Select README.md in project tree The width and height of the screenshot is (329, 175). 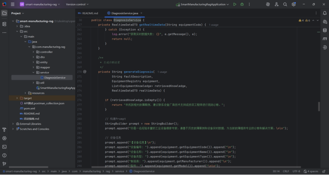pyautogui.click(x=30, y=114)
